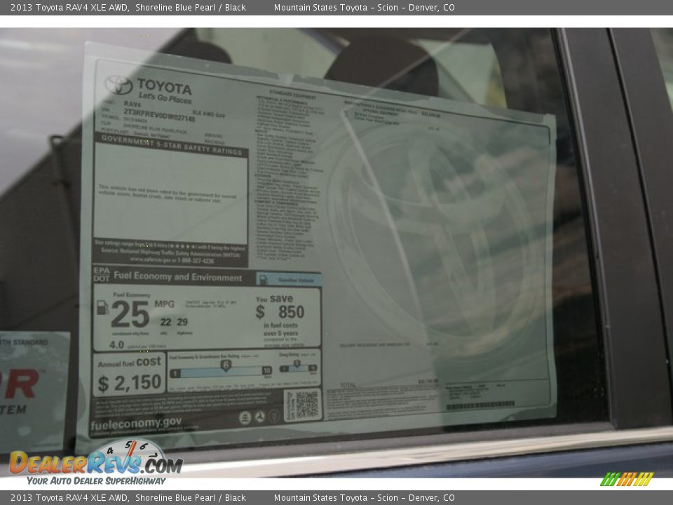This screenshot has width=673, height=505.
Task: Click 'in fuel costs over 5 years' text
Action: [280, 330]
